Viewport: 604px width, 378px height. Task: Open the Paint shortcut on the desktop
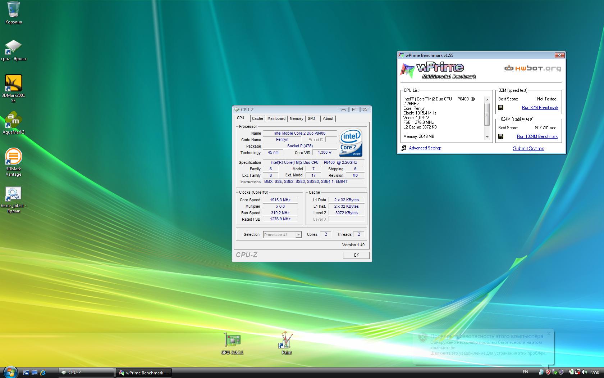tap(287, 343)
